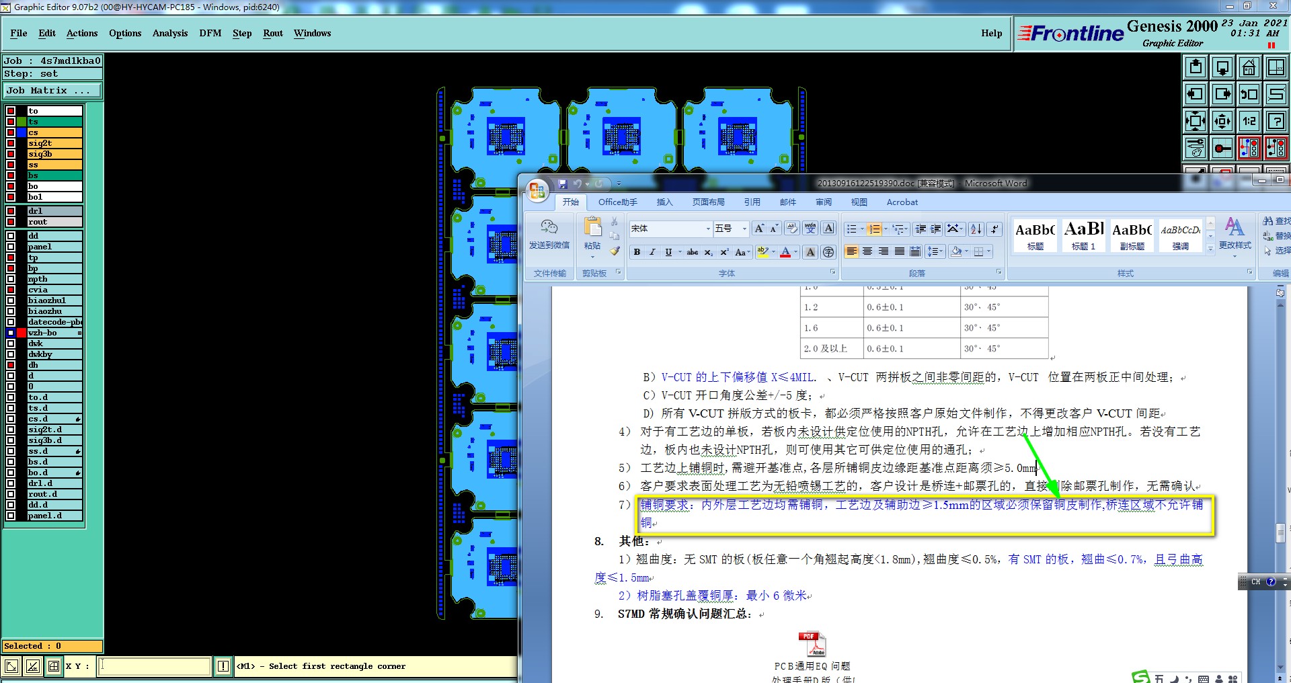Toggle the display box of layer dwkby
Screen dimensions: 1291x683
11,354
